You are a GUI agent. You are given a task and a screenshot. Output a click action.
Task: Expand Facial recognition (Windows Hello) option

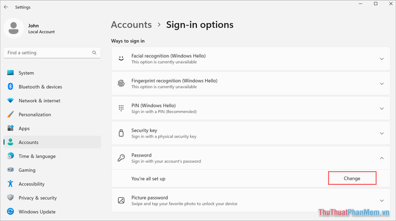coord(251,59)
